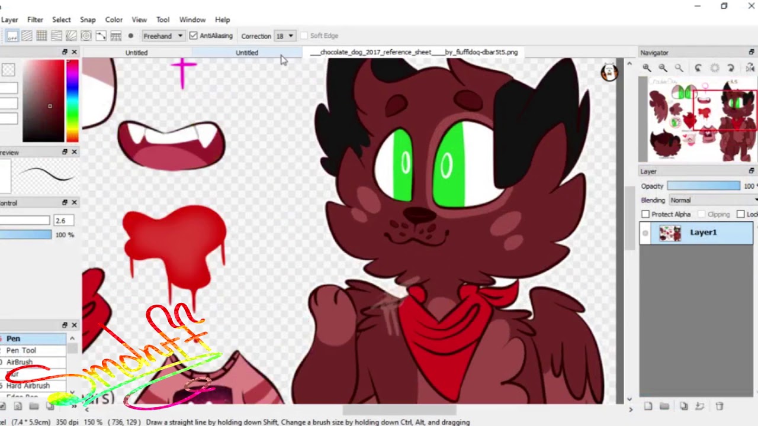
Task: Open Freehand mode dropdown
Action: coord(163,36)
